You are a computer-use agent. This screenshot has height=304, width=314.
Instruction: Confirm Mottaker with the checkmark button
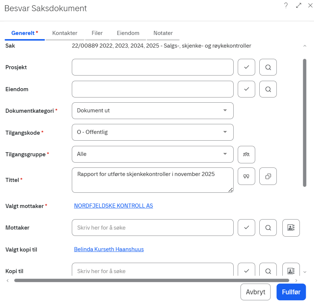coord(246,228)
